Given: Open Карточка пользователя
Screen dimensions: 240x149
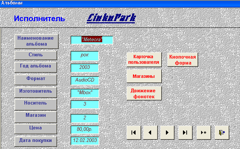Looking at the screenshot, I should [144, 60].
